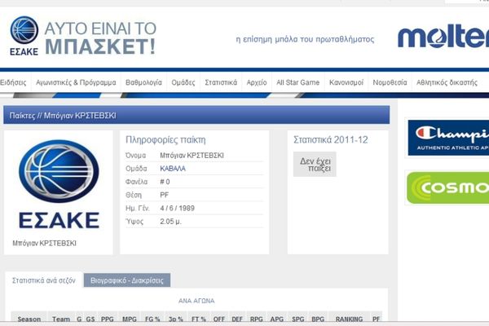
Task: Open the Νομοθεσία menu item
Action: coord(390,82)
